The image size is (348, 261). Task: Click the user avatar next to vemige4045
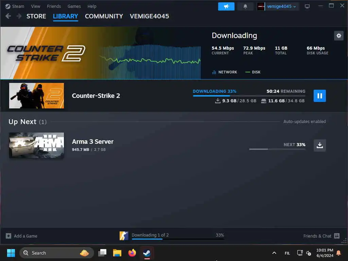click(x=261, y=6)
